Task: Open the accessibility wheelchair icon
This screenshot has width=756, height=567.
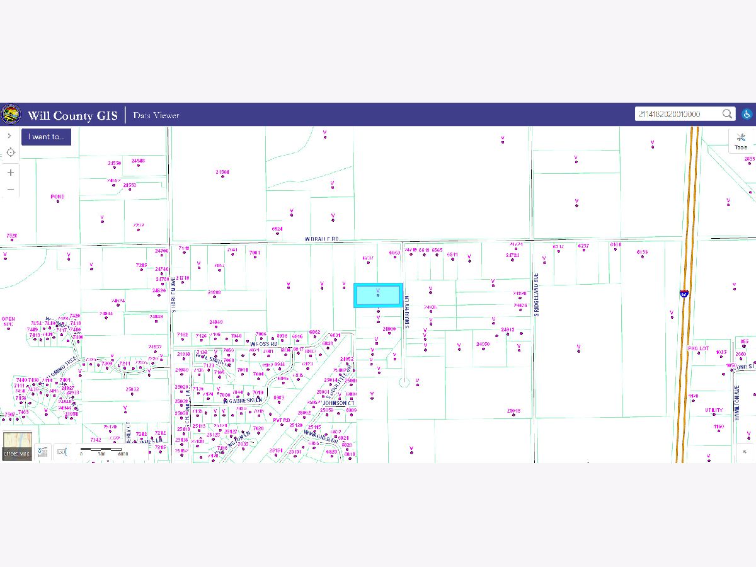Action: click(x=747, y=114)
